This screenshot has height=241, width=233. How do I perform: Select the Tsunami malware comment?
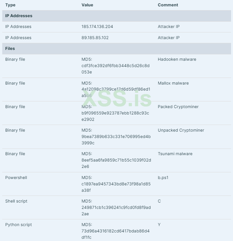coord(175,154)
